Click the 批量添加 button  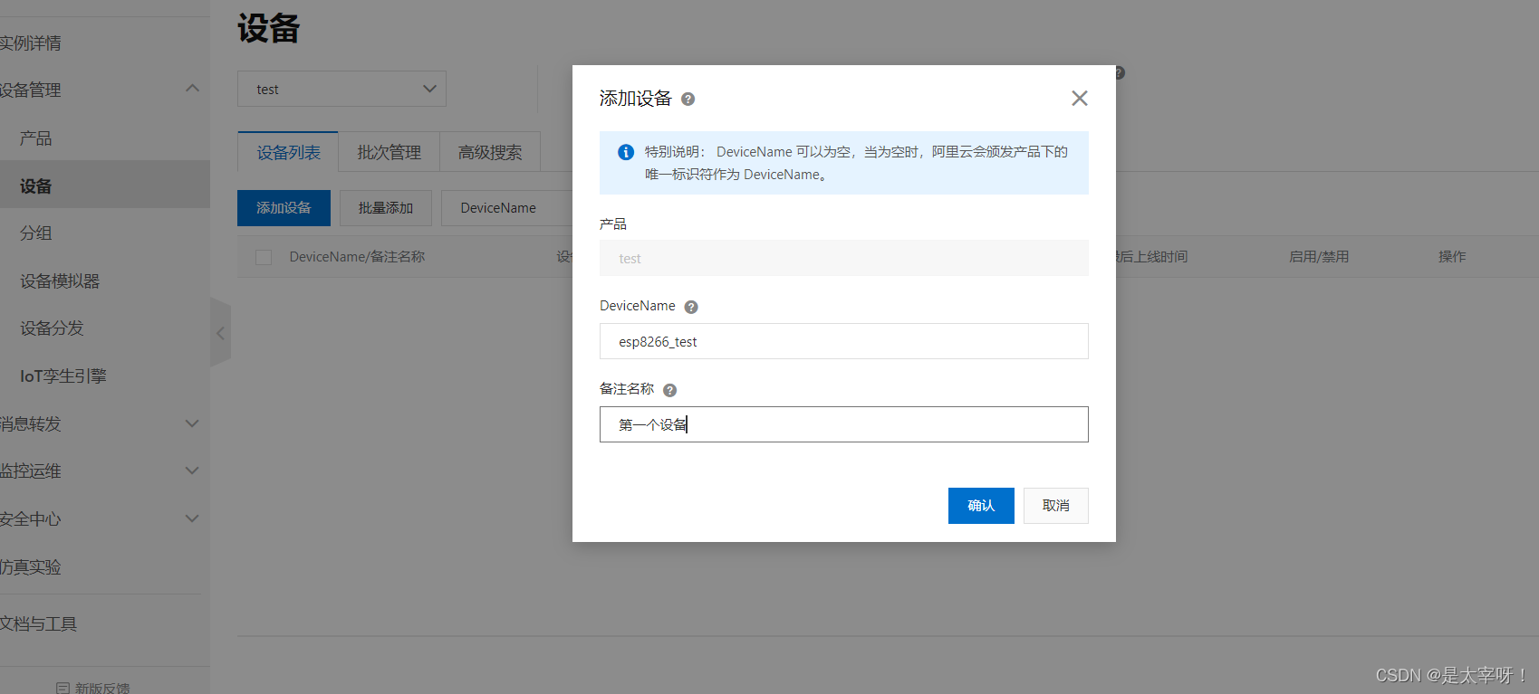point(386,208)
